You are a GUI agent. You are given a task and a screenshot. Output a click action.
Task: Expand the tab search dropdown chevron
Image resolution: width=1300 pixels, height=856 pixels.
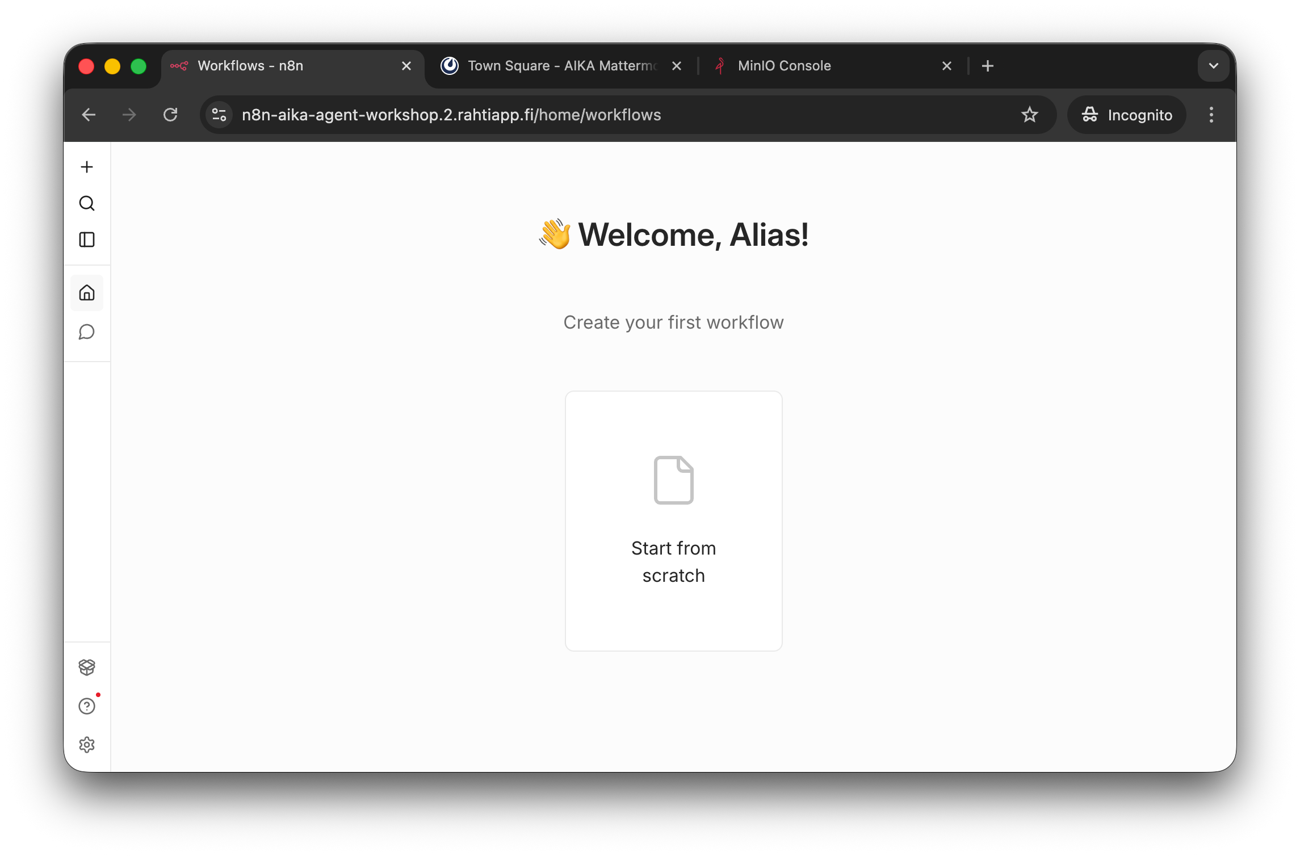point(1213,66)
